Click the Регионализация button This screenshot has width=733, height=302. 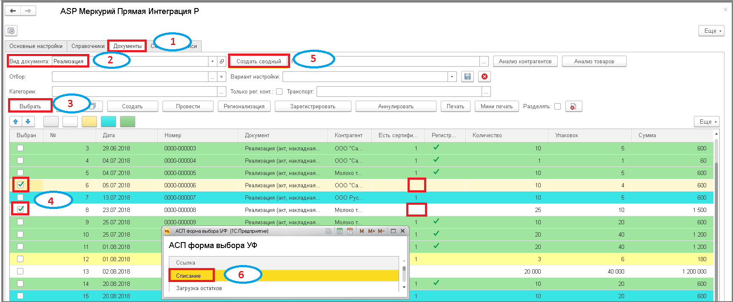(x=244, y=106)
